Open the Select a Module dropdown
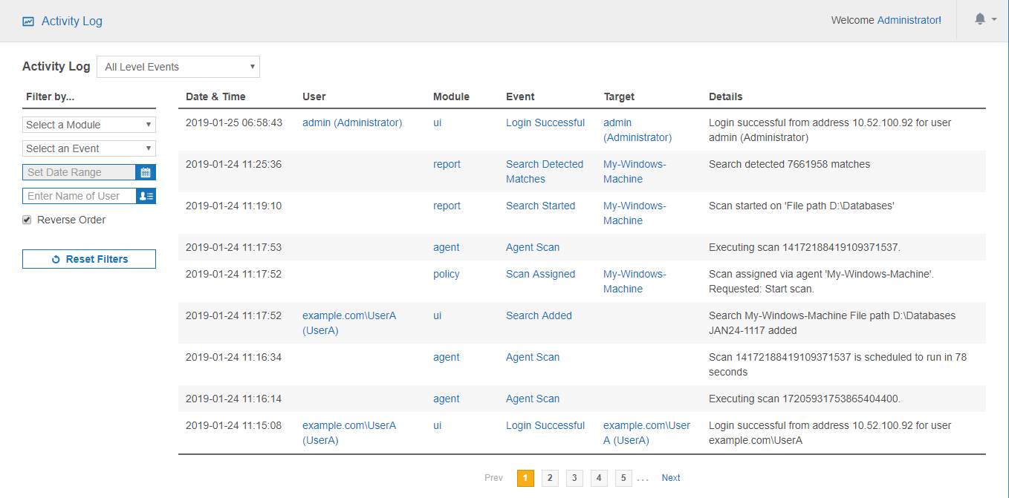1009x498 pixels. pos(89,125)
